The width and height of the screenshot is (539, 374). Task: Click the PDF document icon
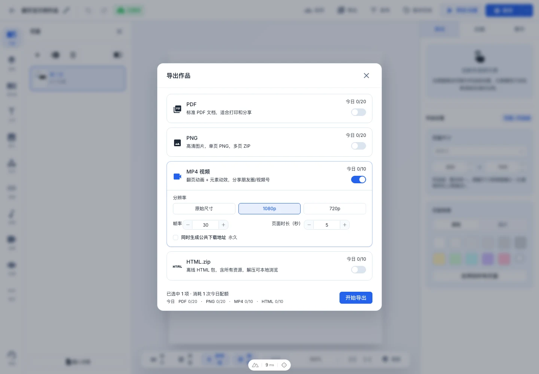point(177,109)
